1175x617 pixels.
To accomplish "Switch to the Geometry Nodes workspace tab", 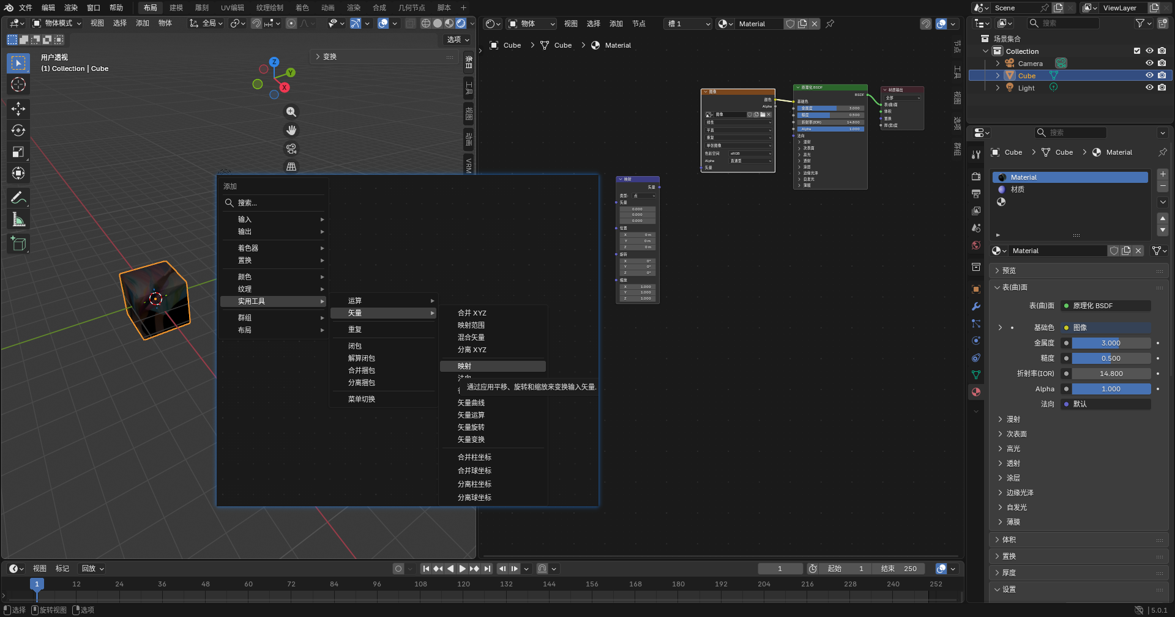I will tap(411, 7).
